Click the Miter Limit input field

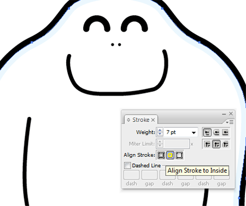pyautogui.click(x=177, y=144)
